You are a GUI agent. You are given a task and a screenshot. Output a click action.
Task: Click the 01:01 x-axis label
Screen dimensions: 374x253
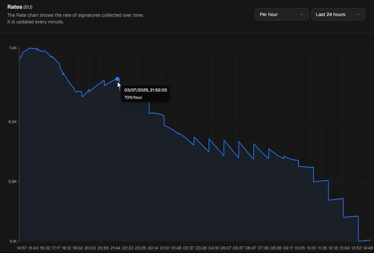pos(164,248)
